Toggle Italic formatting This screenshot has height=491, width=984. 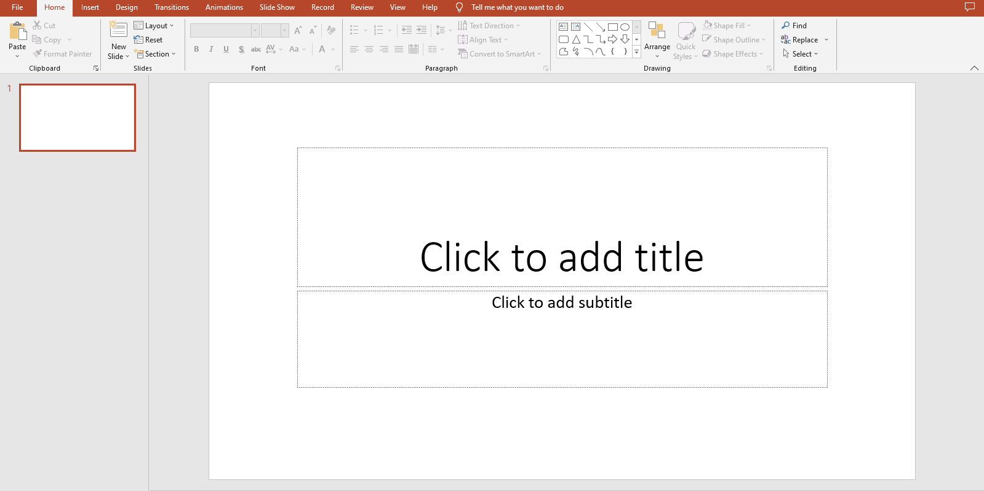coord(211,49)
